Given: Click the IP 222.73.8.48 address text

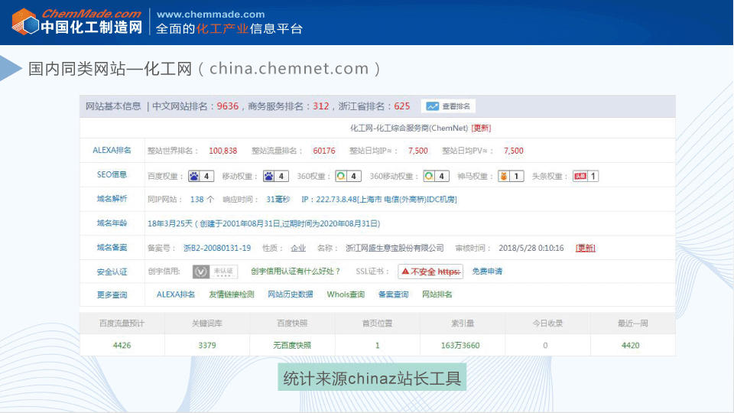Looking at the screenshot, I should (x=379, y=199).
